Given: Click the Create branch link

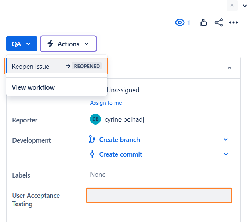Looking at the screenshot, I should point(119,140).
